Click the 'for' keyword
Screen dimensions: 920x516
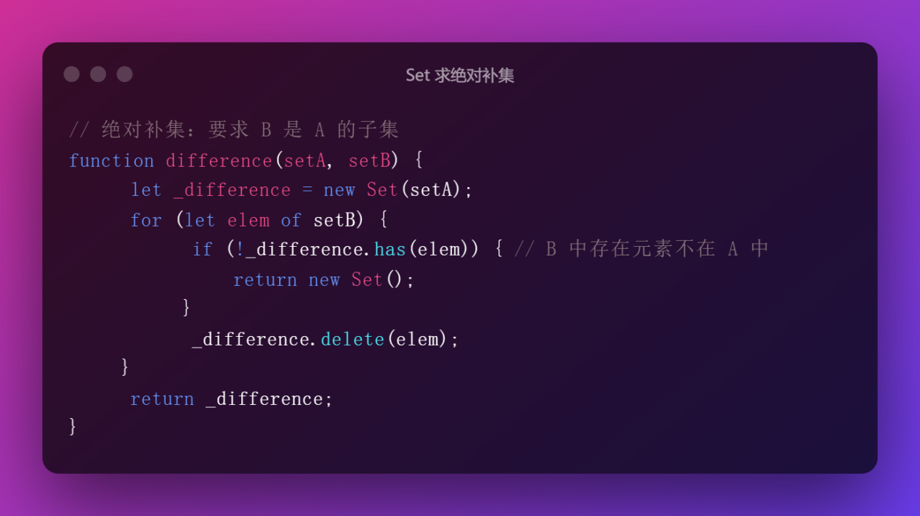(x=146, y=220)
